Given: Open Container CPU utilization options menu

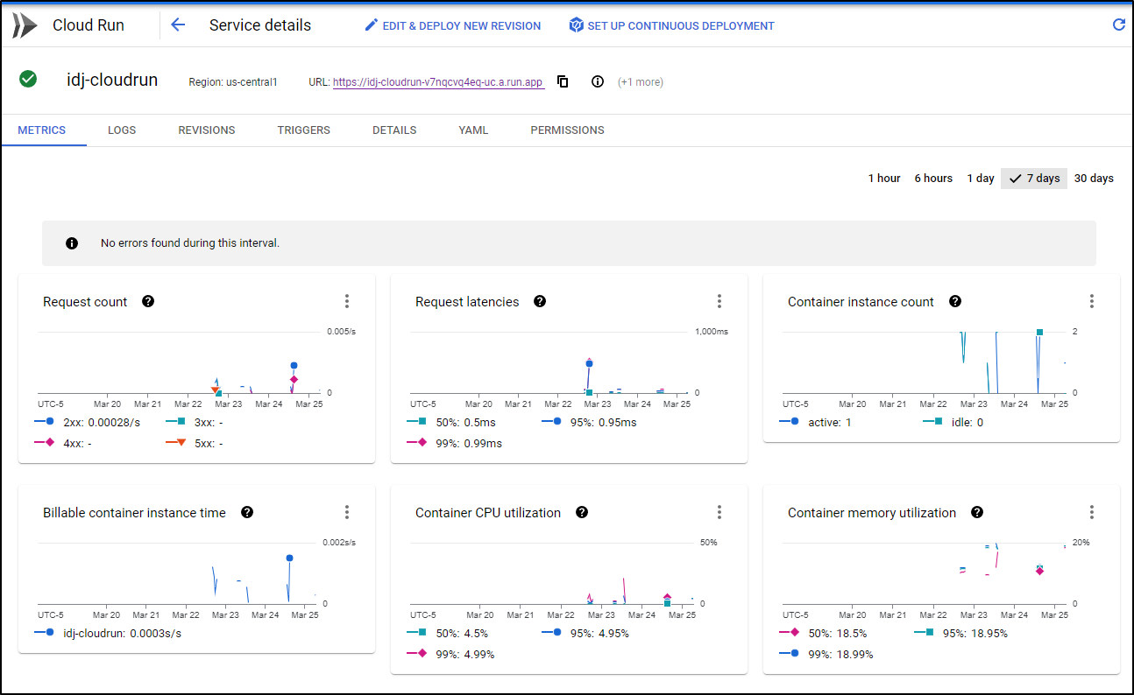Looking at the screenshot, I should 719,512.
